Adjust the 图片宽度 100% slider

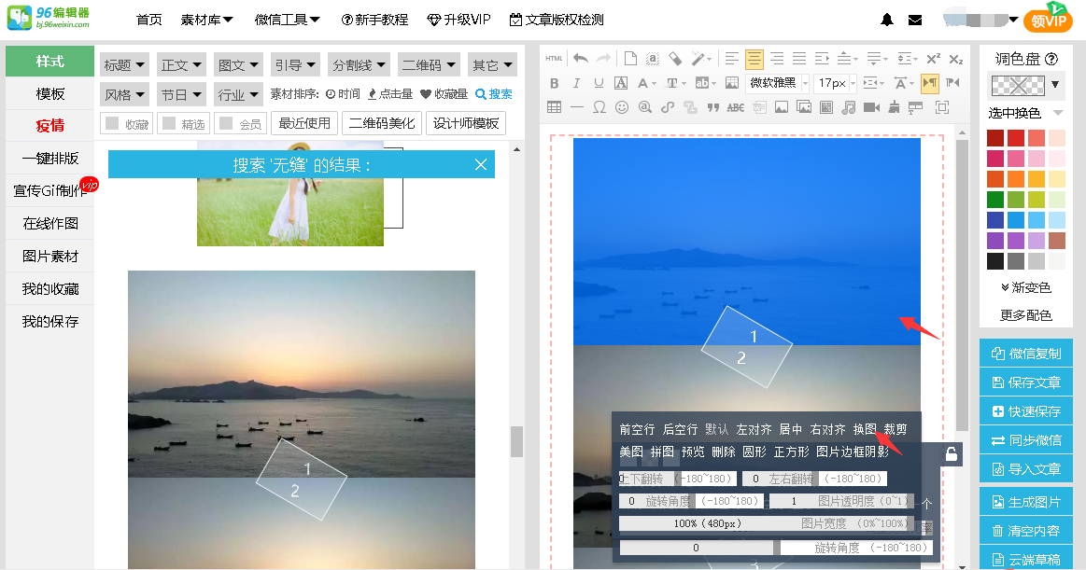767,523
